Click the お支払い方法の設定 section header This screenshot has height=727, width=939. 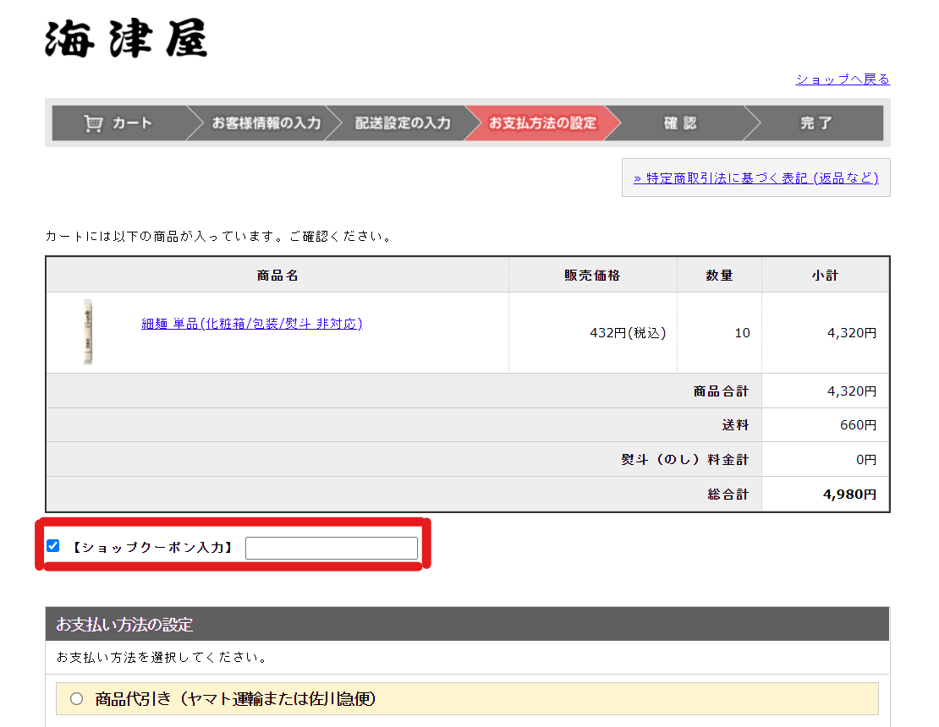tap(124, 625)
